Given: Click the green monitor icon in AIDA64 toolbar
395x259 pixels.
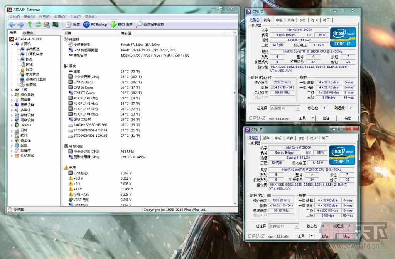Looking at the screenshot, I should tap(55, 24).
